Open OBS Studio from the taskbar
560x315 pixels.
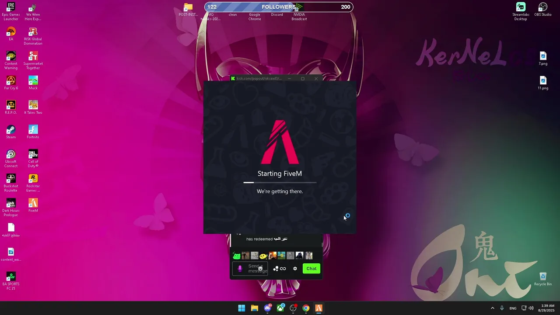click(x=293, y=308)
